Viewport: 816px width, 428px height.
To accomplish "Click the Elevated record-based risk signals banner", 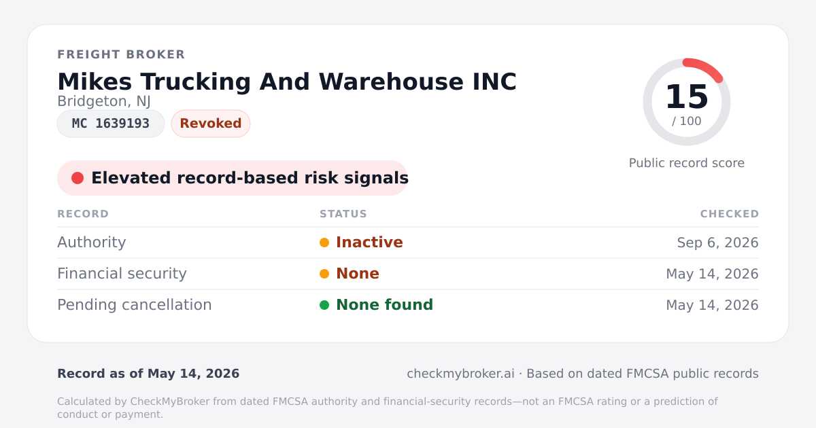I will click(x=233, y=178).
